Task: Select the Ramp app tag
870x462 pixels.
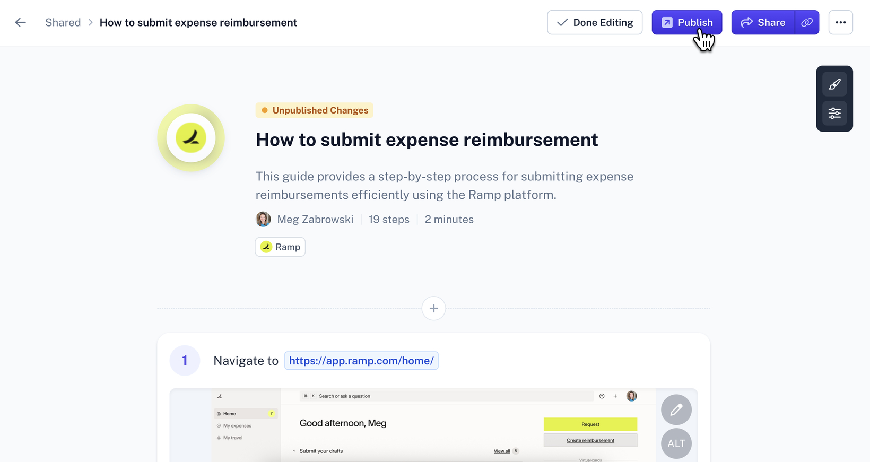Action: [x=280, y=247]
